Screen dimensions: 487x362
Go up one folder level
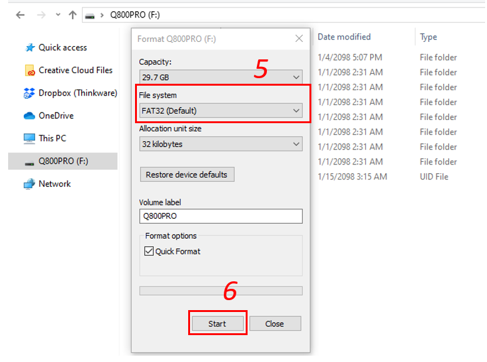(73, 14)
